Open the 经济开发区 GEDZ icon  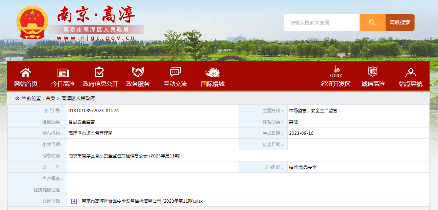pyautogui.click(x=336, y=72)
